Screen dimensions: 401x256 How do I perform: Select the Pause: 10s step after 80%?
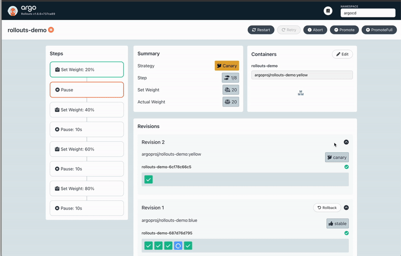tap(87, 208)
